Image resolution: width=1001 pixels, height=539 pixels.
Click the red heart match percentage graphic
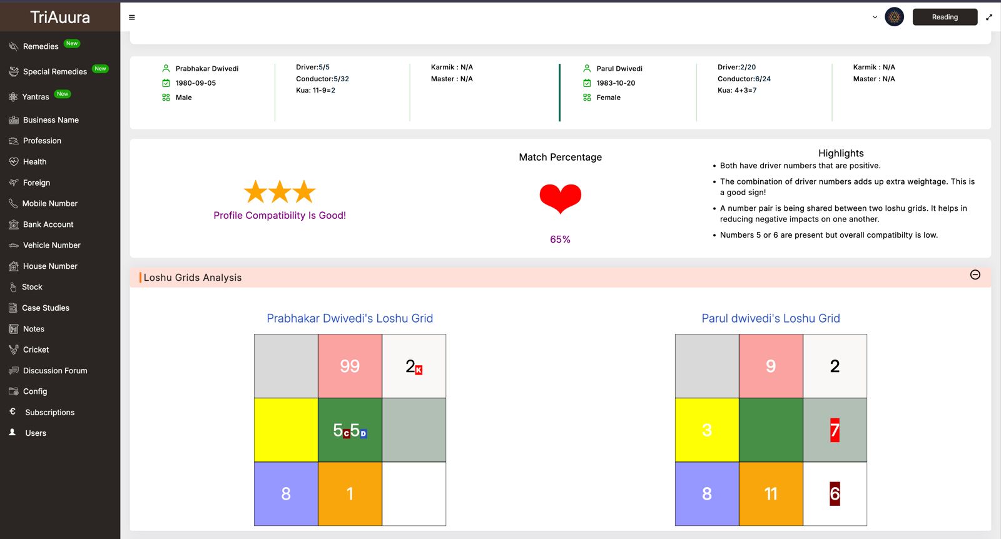(560, 199)
